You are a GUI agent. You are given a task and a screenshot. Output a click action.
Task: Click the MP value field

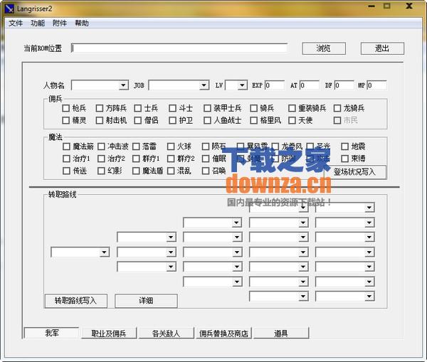[x=376, y=85]
